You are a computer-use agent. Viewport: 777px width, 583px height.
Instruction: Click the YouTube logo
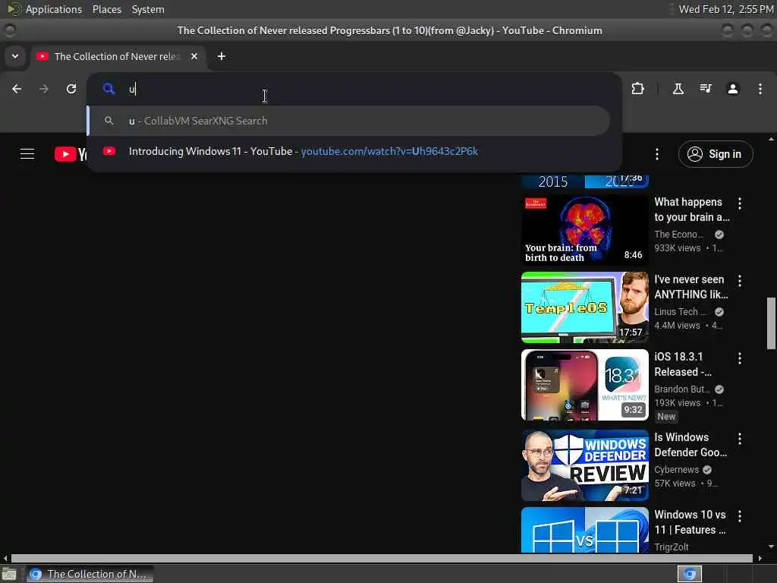[71, 154]
